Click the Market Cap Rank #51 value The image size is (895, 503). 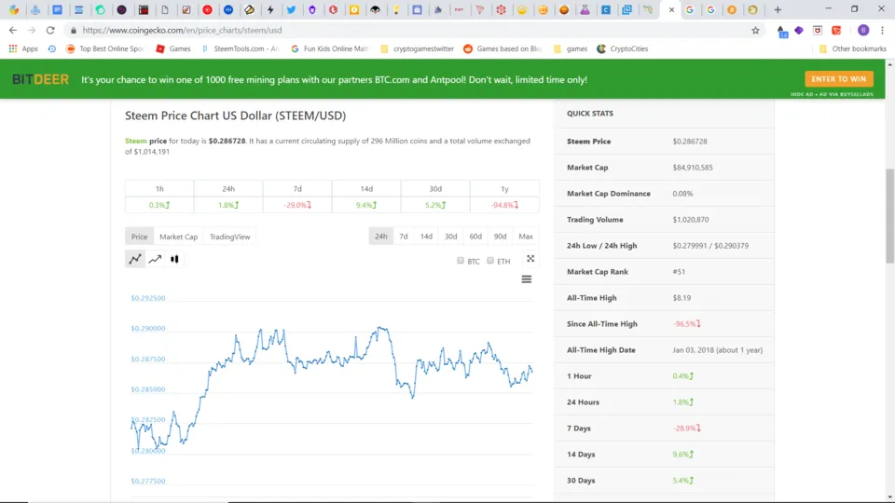click(x=679, y=272)
